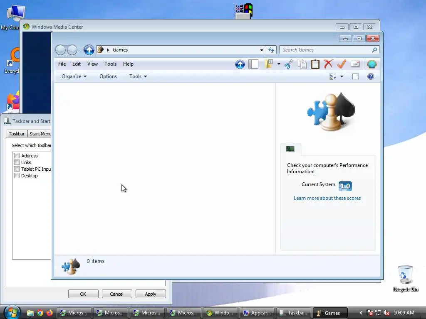The image size is (426, 319).
Task: Click the search magnifier icon
Action: [x=374, y=50]
